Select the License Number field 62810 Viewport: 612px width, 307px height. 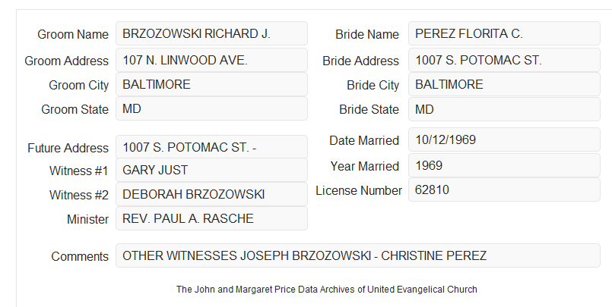click(x=504, y=190)
